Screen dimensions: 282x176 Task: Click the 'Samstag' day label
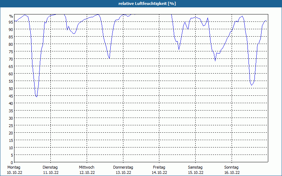(x=195, y=167)
